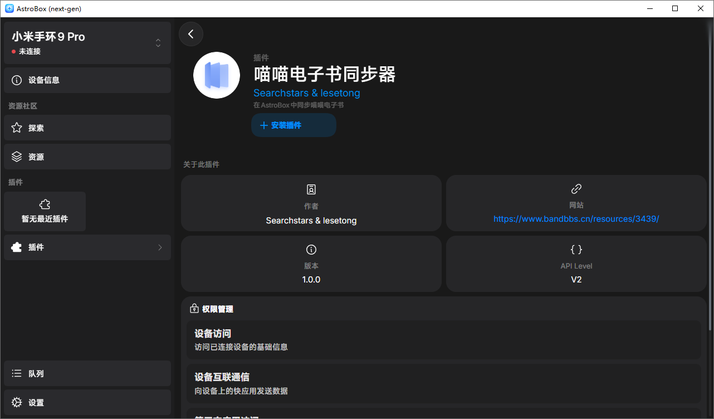This screenshot has width=714, height=419.
Task: Click the description 在 AstroBox 中同步喵喵电子书
Action: (x=299, y=105)
